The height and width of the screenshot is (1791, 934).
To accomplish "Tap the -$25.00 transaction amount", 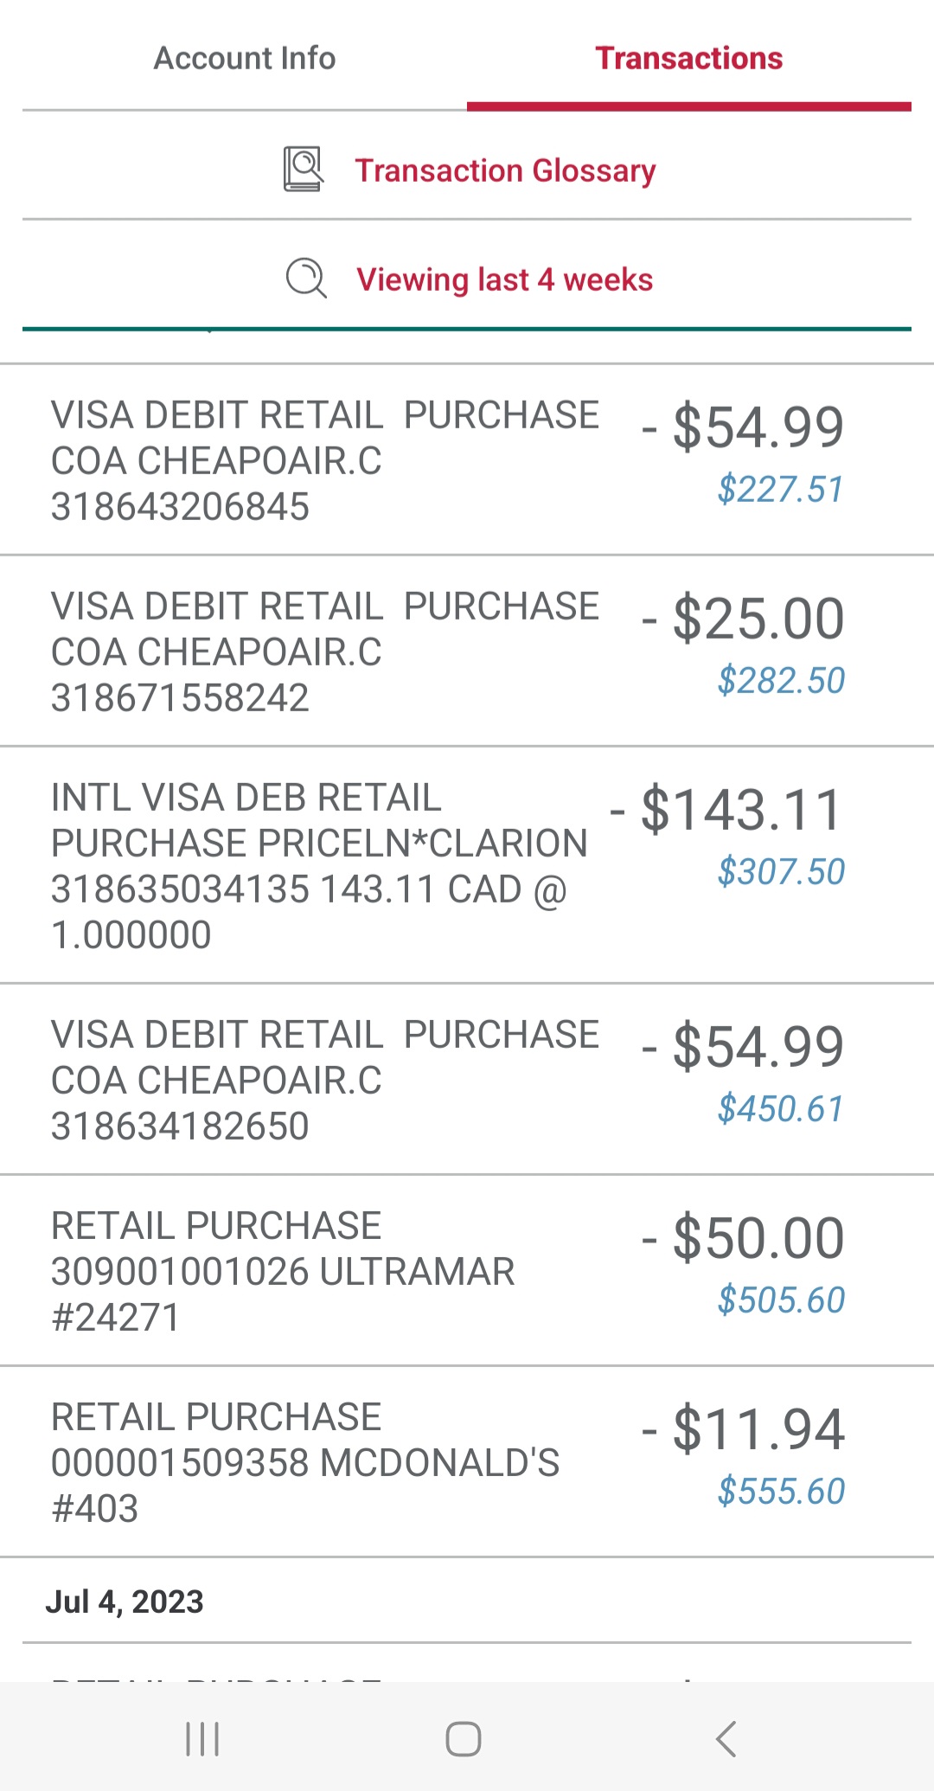I will pyautogui.click(x=757, y=619).
